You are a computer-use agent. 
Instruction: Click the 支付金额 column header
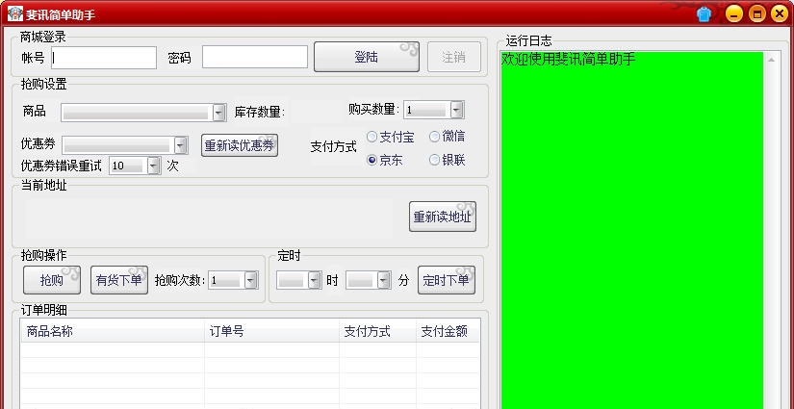point(448,332)
